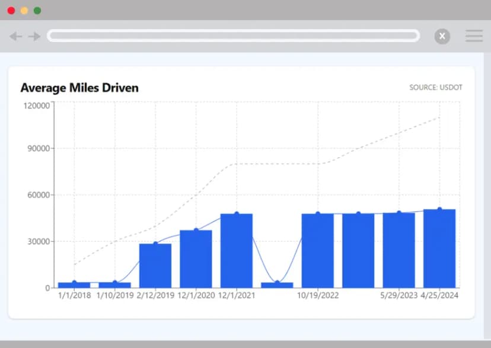Click the 12/1/2021 axis label
This screenshot has width=491, height=348.
pyautogui.click(x=237, y=295)
